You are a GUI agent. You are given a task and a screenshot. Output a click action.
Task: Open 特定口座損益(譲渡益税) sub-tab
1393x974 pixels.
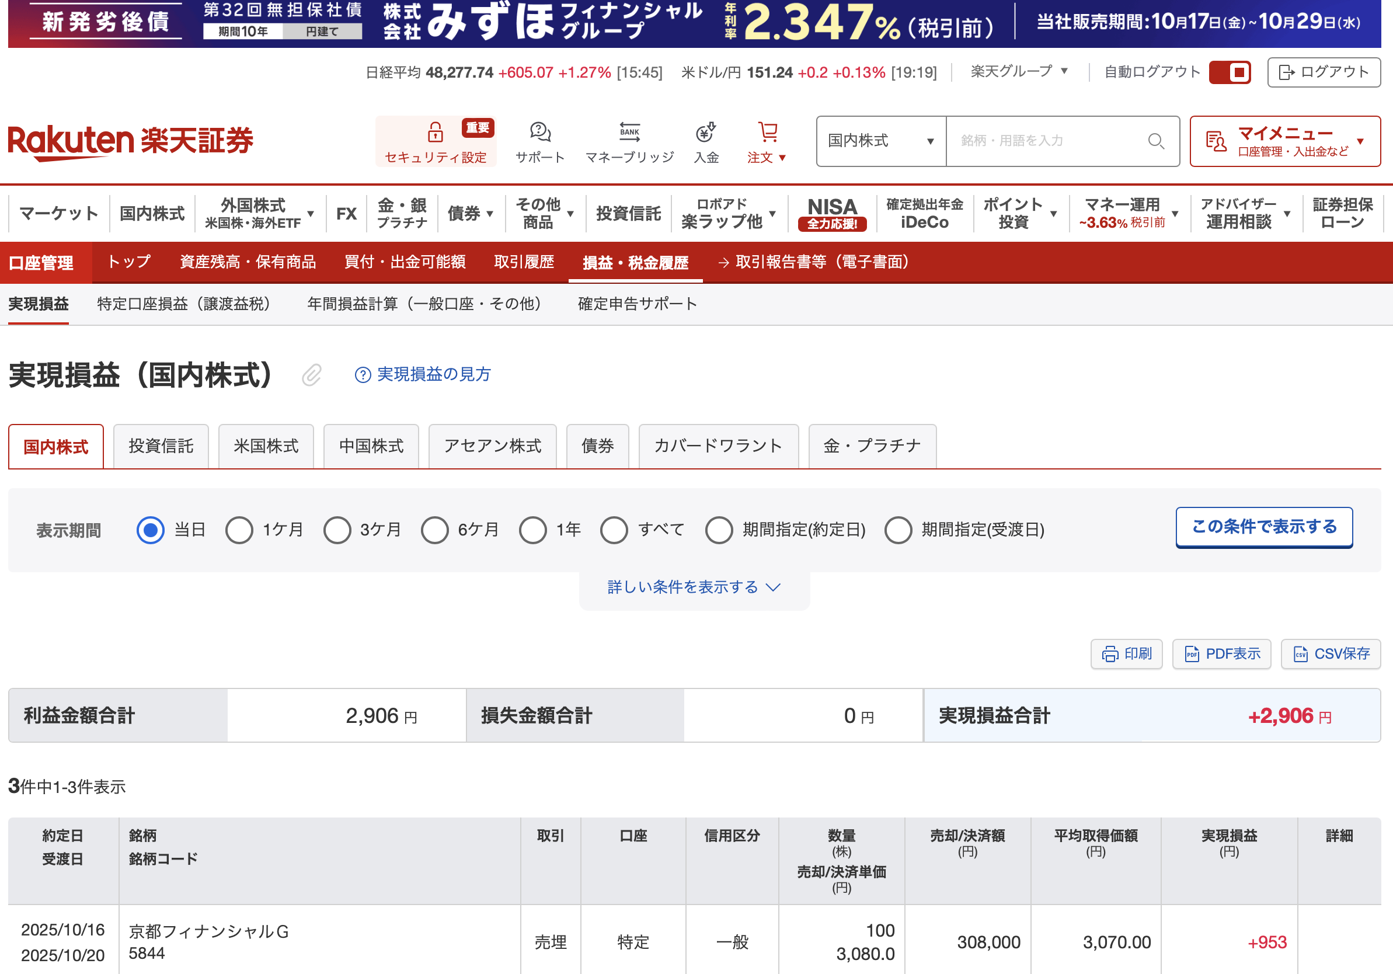click(183, 304)
